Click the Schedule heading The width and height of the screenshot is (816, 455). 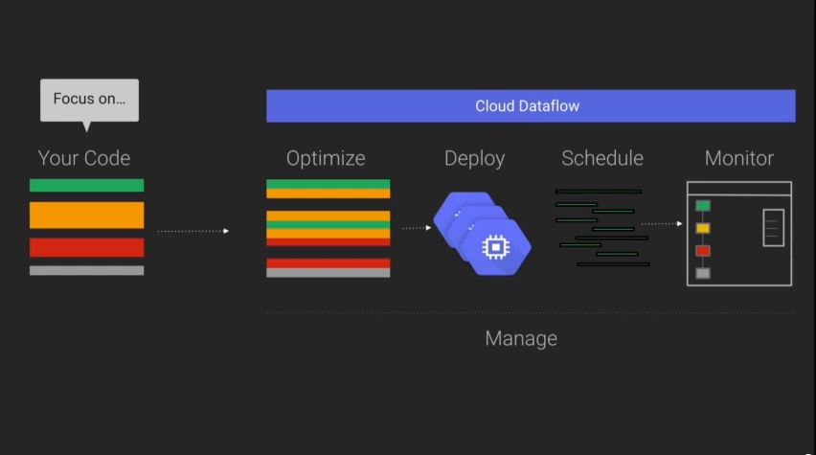tap(601, 158)
